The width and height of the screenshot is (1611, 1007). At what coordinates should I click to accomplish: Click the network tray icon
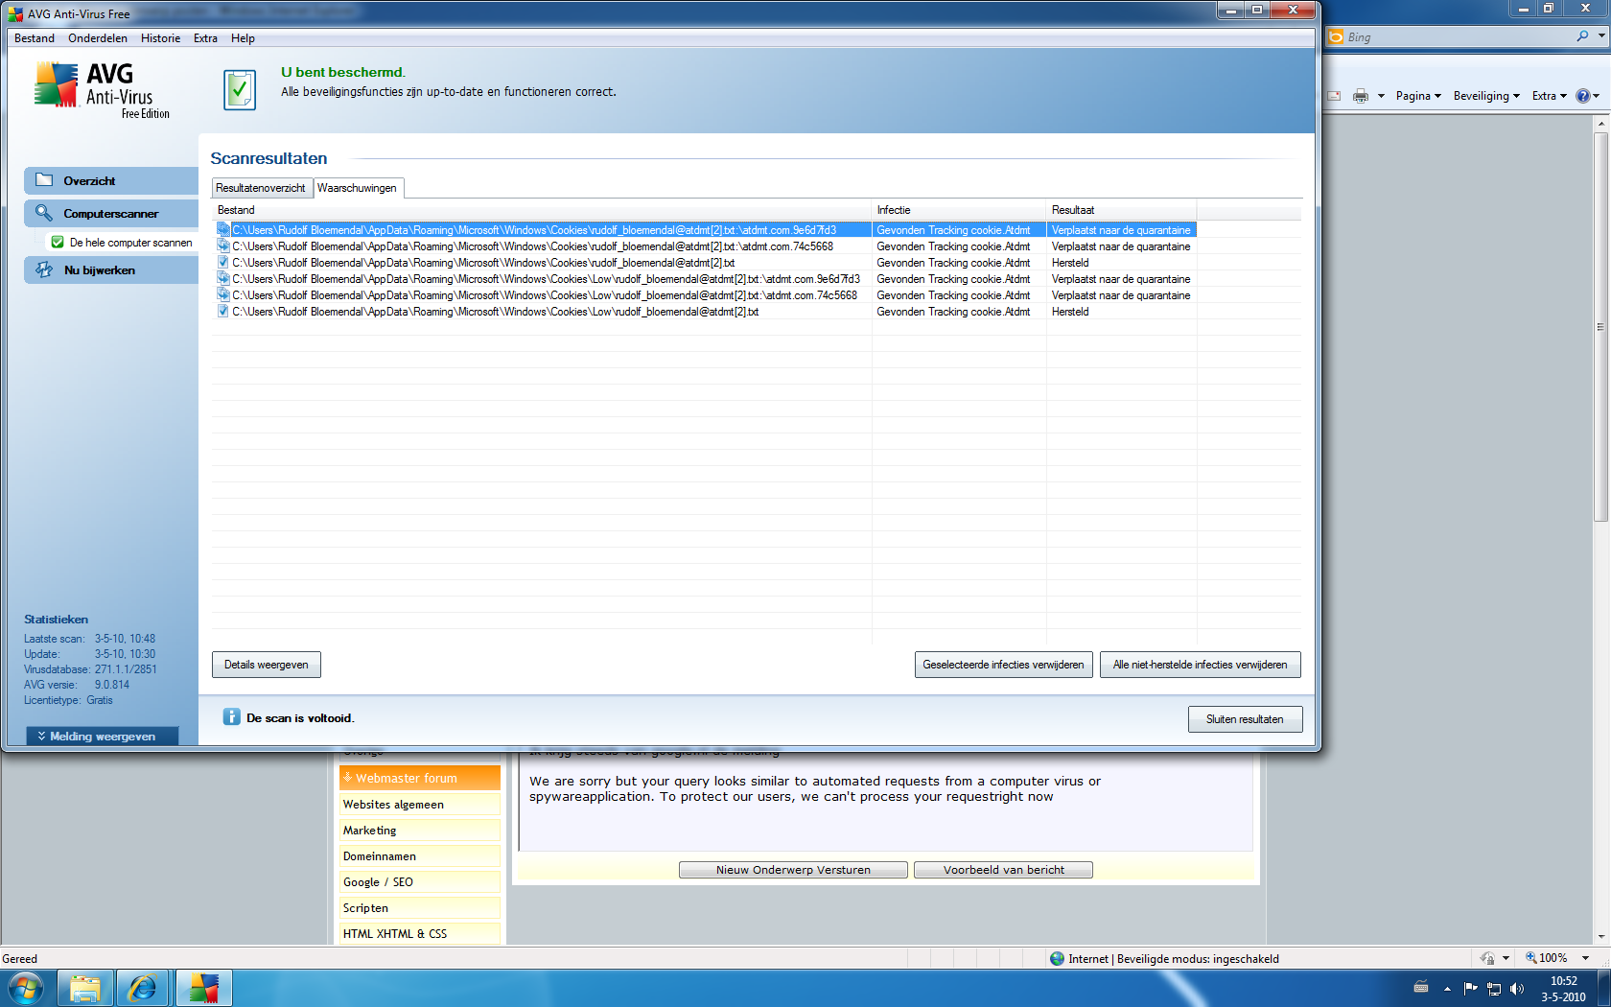pyautogui.click(x=1494, y=988)
